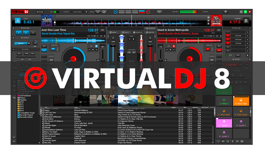Open the Reverb effect dropdown on deck A
Image resolution: width=265 pixels, height=155 pixels.
(x=29, y=44)
